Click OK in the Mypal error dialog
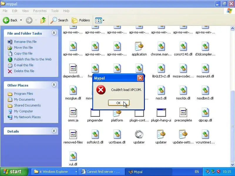Image resolution: width=235 pixels, height=176 pixels. tap(119, 103)
